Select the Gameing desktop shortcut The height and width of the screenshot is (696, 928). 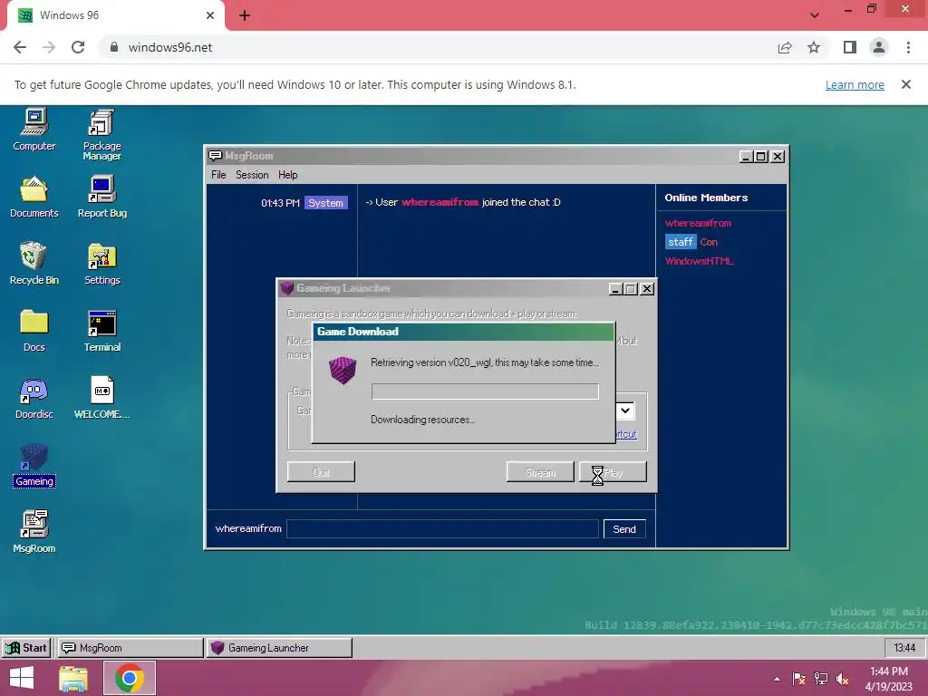tap(34, 465)
